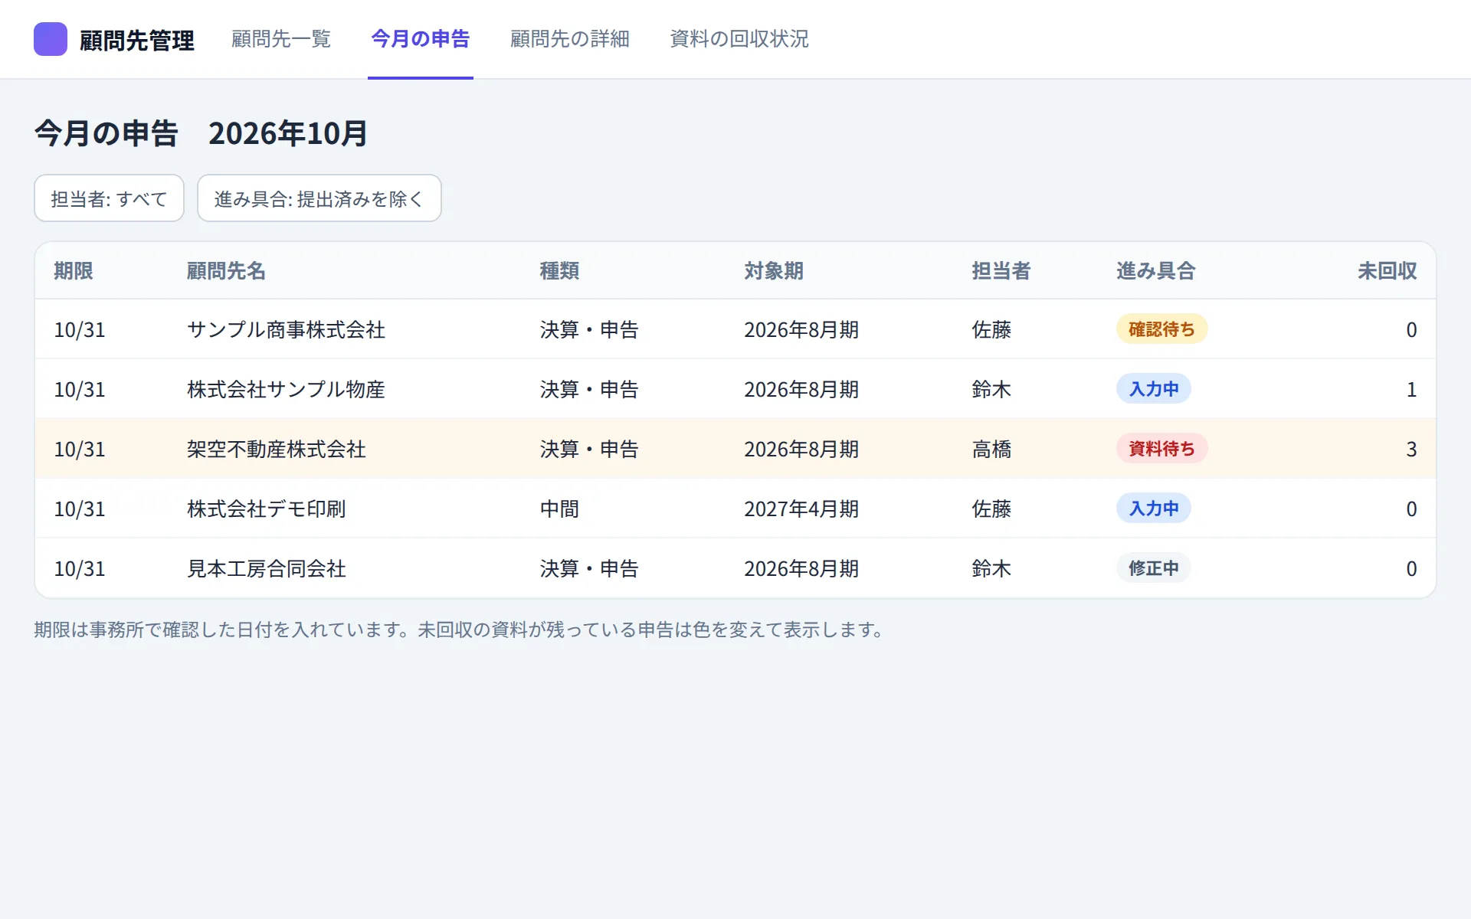Click the 中間 type cell
The image size is (1471, 919).
tap(559, 509)
